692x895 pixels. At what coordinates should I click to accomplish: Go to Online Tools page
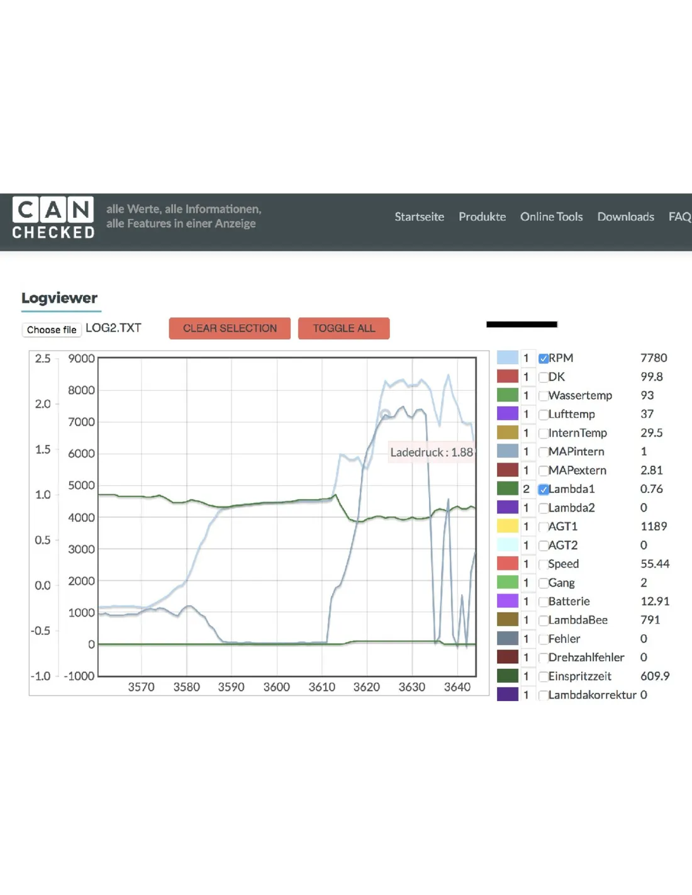pyautogui.click(x=551, y=217)
